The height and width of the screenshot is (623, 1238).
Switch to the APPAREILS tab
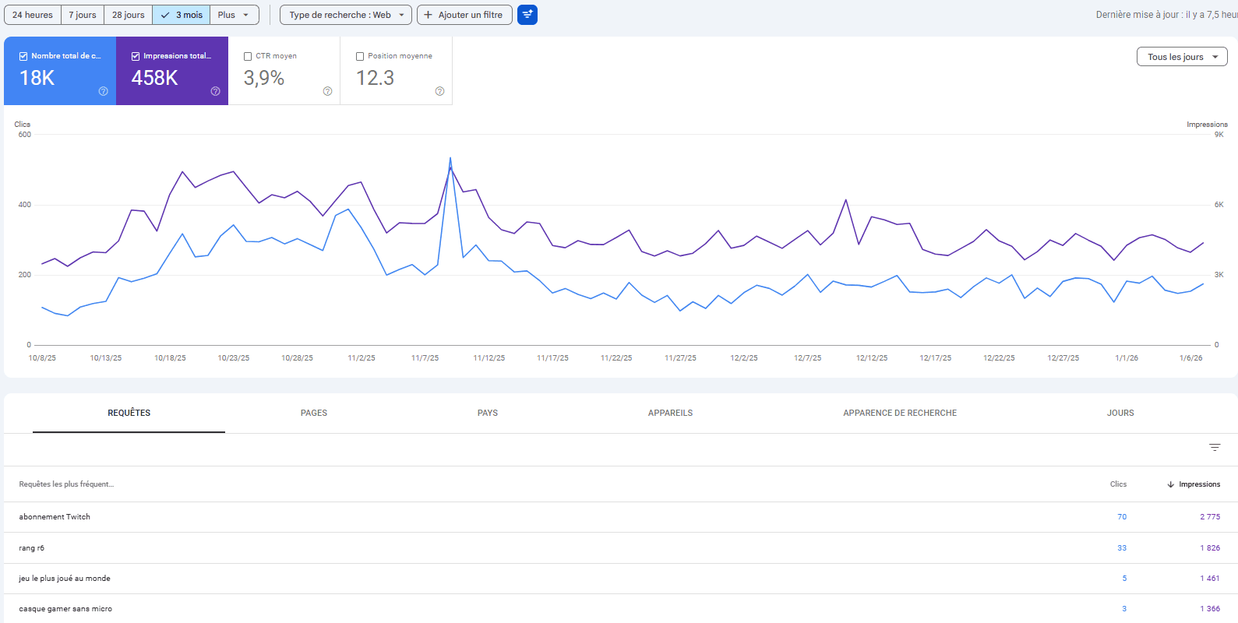[x=670, y=413]
